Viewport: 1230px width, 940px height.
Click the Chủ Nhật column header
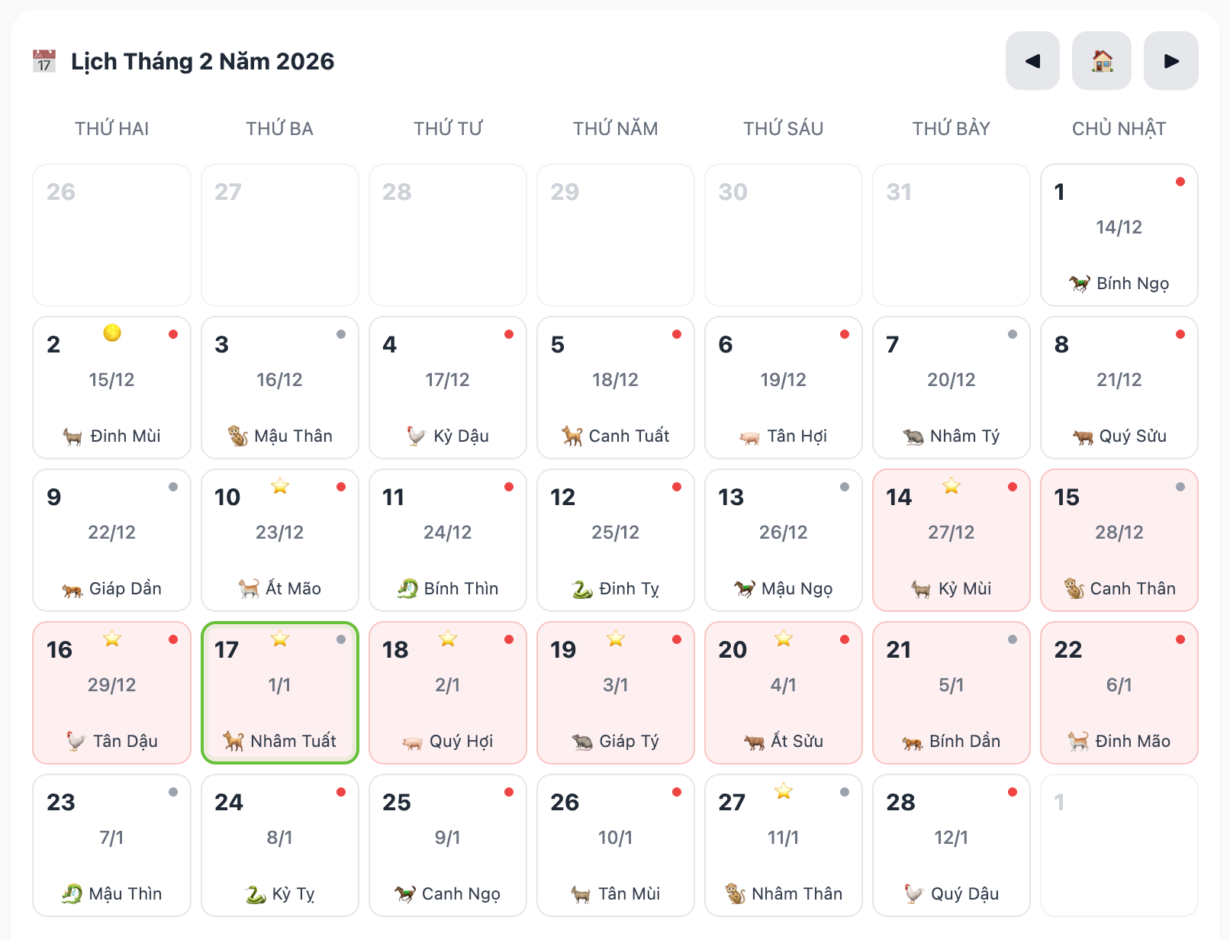[1119, 129]
